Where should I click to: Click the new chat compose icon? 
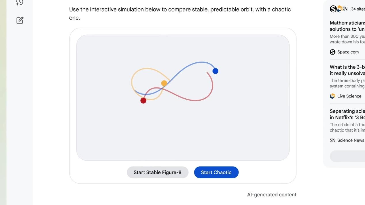[x=20, y=20]
